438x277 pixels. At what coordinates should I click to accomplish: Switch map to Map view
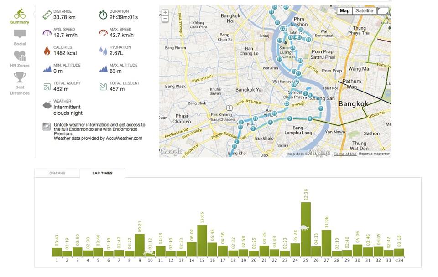(345, 11)
